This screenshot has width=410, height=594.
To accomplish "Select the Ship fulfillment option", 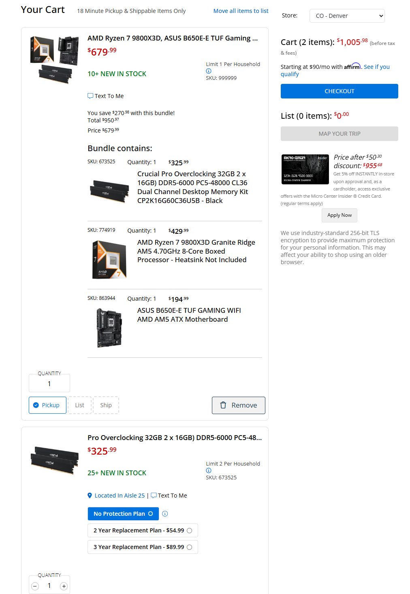I will pyautogui.click(x=106, y=405).
